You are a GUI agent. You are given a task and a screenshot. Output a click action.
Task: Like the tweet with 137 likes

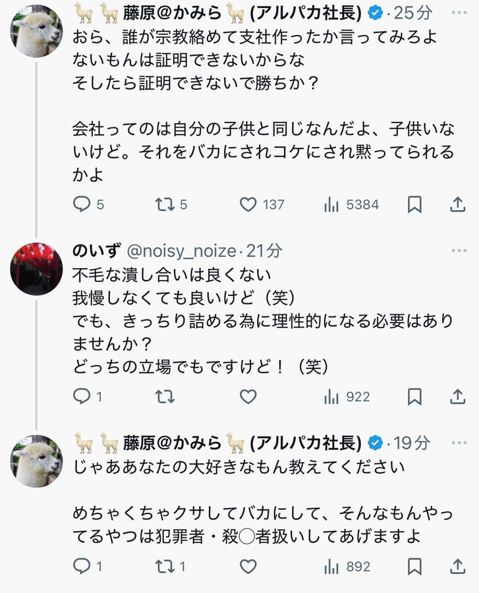tap(248, 205)
